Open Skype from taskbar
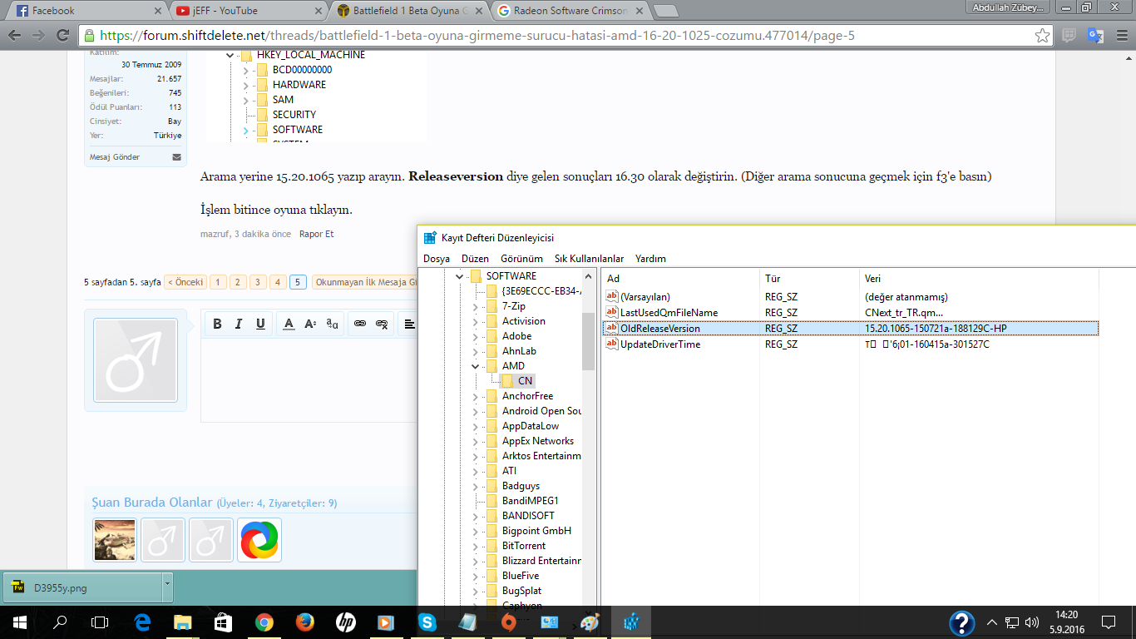This screenshot has width=1136, height=639. click(427, 622)
